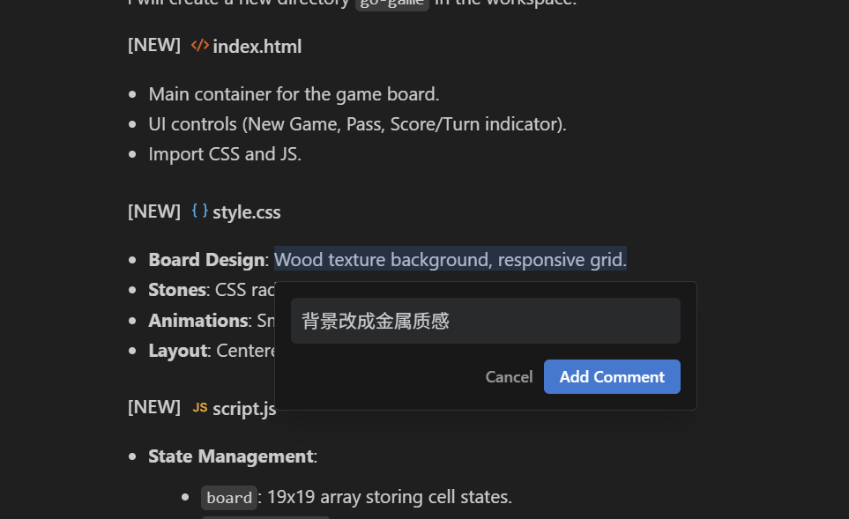849x519 pixels.
Task: Click the HTML code icon beside index.html
Action: (x=200, y=46)
